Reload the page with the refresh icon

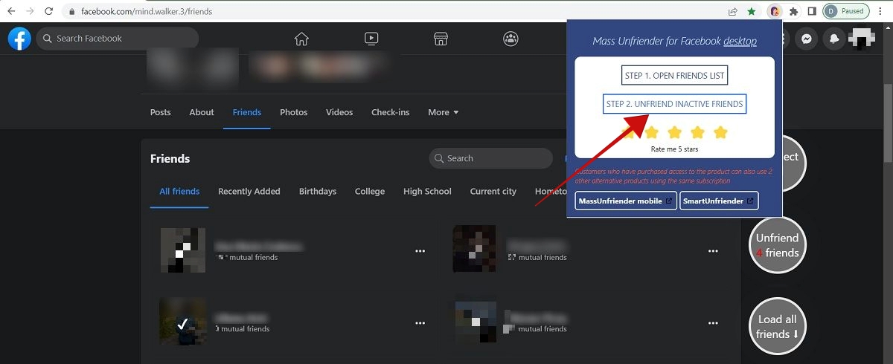click(49, 12)
